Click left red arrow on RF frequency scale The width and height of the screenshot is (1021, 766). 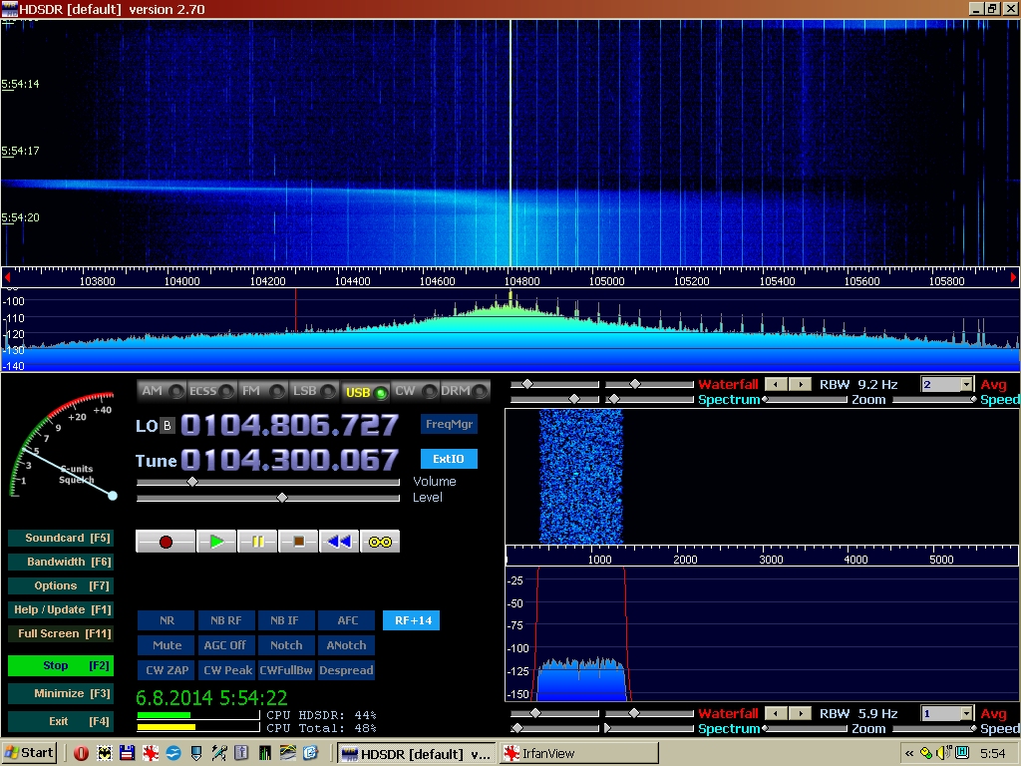[x=7, y=277]
